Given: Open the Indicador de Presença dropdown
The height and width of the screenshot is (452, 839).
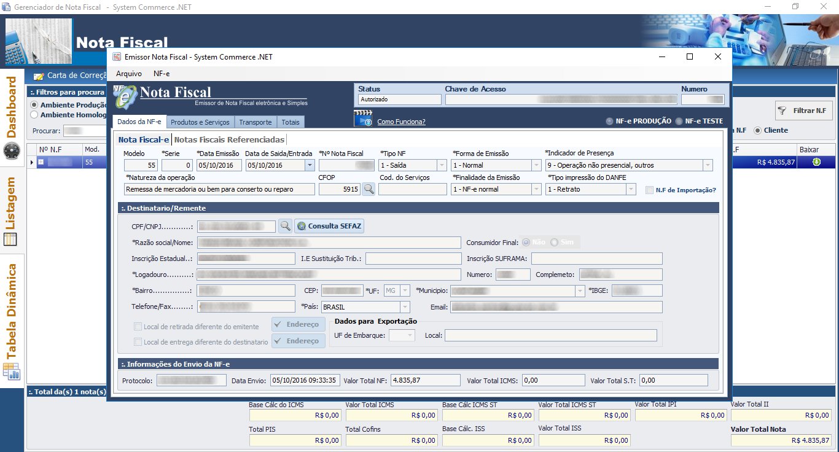Looking at the screenshot, I should tap(708, 165).
